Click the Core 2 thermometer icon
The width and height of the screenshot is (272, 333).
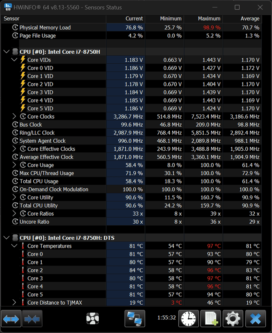tap(23, 270)
